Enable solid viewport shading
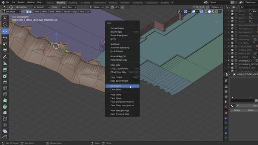 point(209,12)
